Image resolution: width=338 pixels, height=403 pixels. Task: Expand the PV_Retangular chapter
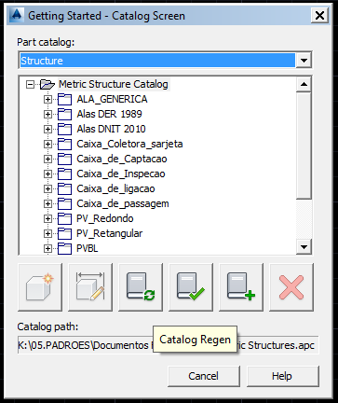click(47, 233)
